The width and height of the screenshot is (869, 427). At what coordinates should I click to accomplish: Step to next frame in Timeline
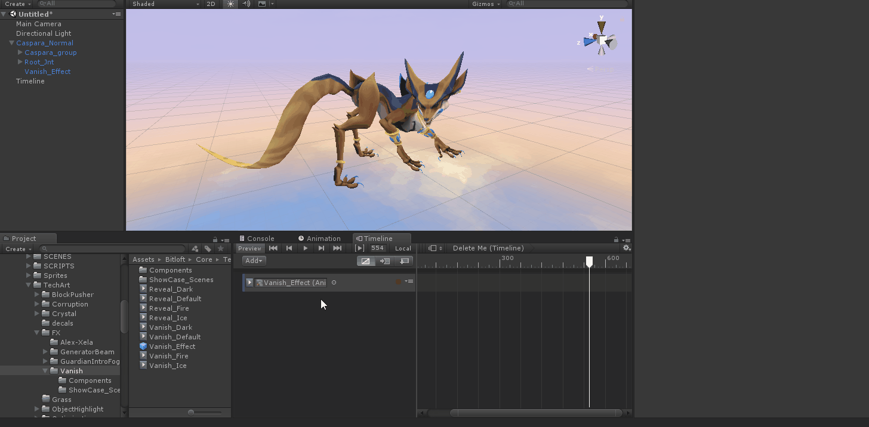[321, 248]
